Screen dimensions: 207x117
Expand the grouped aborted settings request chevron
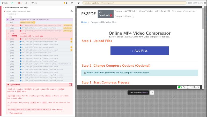pyautogui.click(x=8, y=39)
